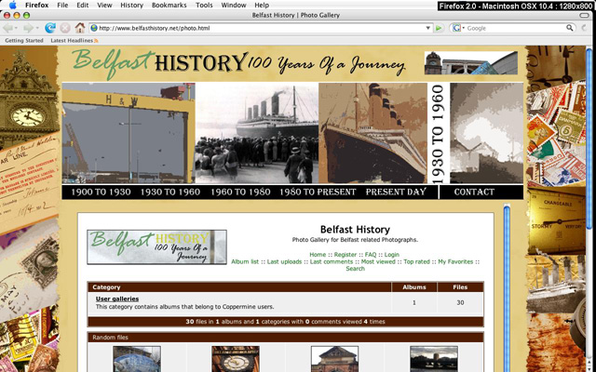Viewport: 596px width, 372px height.
Task: Open the History menu in menu bar
Action: point(131,5)
